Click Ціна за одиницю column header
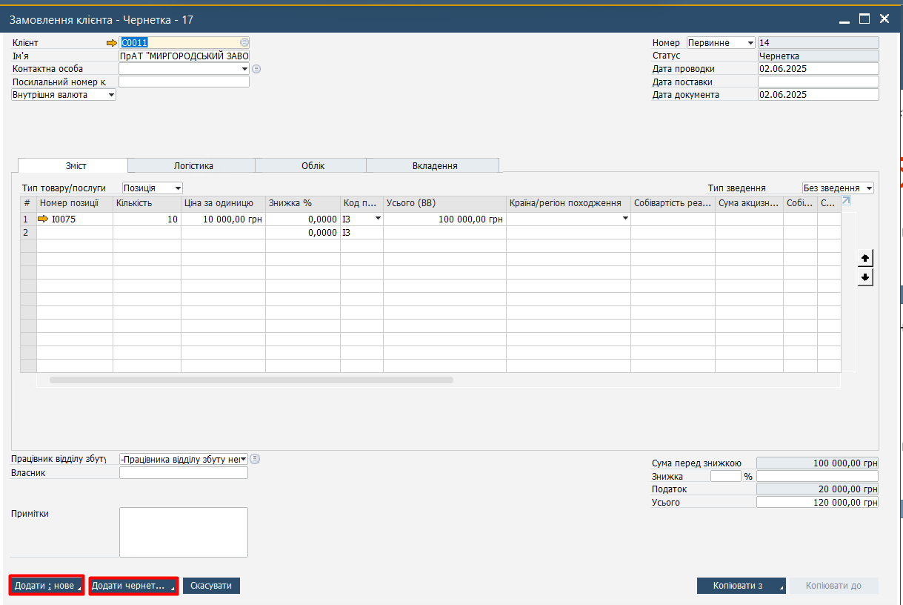903x605 pixels. [223, 203]
